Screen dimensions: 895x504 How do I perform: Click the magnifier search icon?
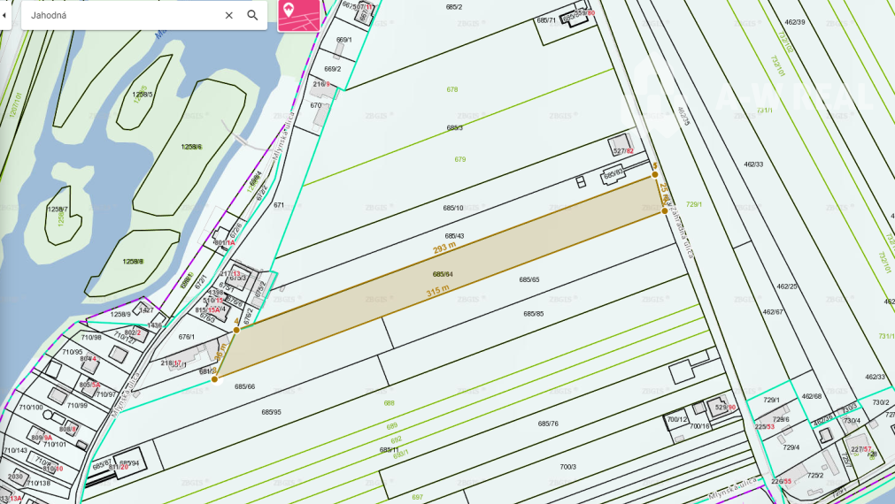[252, 15]
